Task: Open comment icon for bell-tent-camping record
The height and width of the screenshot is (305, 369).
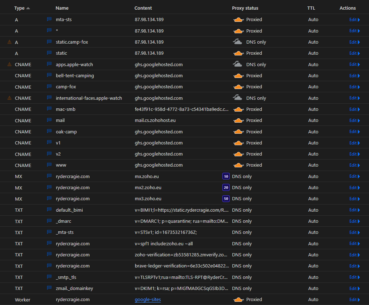Action: pyautogui.click(x=49, y=75)
